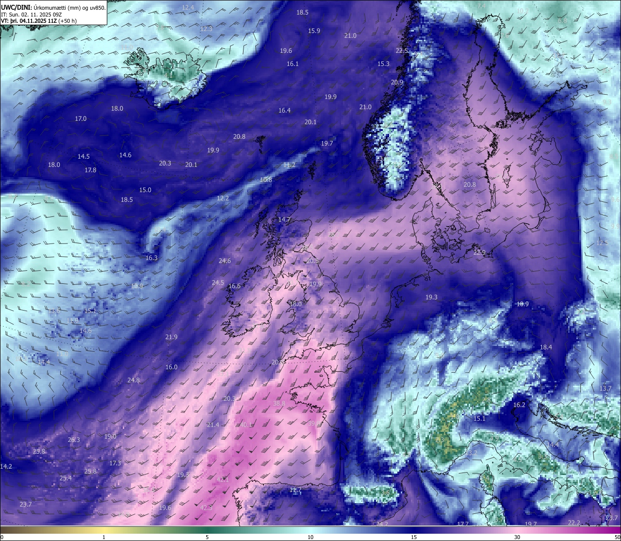
Task: Click the 38.8 value over Brittany
Action: coord(279,403)
